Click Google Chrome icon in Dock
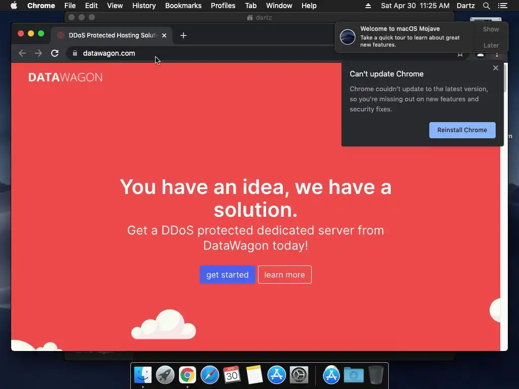Image resolution: width=519 pixels, height=389 pixels. tap(188, 375)
